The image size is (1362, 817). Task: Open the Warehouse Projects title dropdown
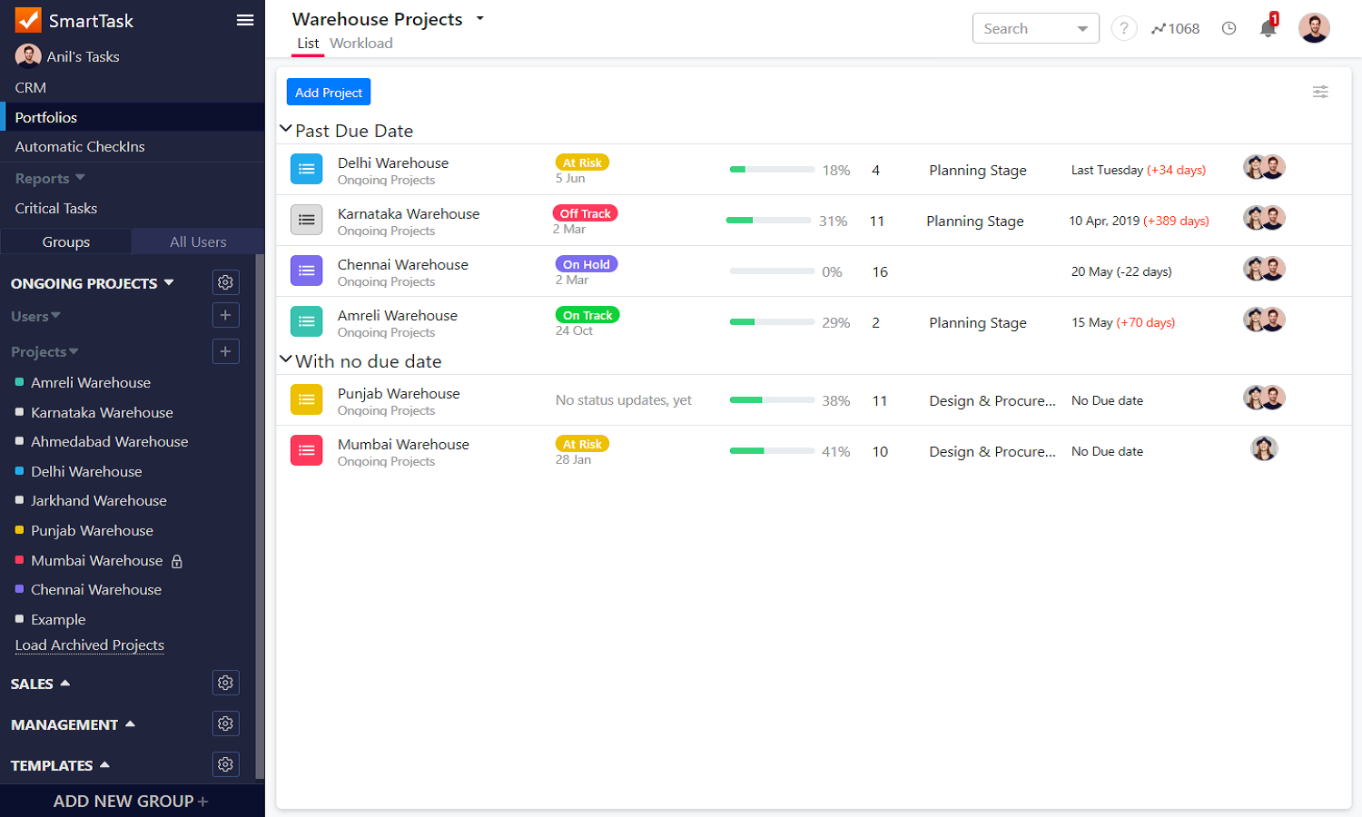(480, 18)
